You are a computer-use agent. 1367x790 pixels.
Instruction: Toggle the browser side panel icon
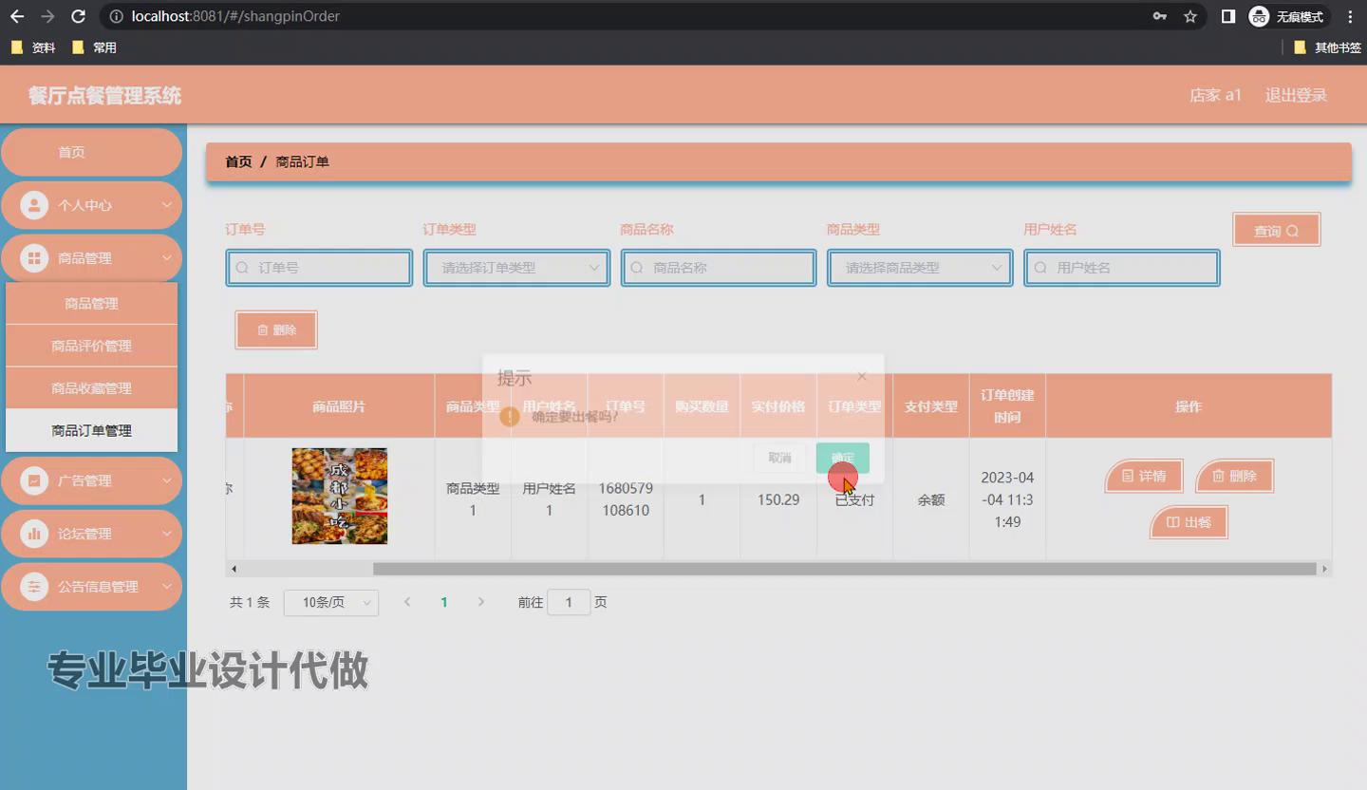[x=1228, y=16]
